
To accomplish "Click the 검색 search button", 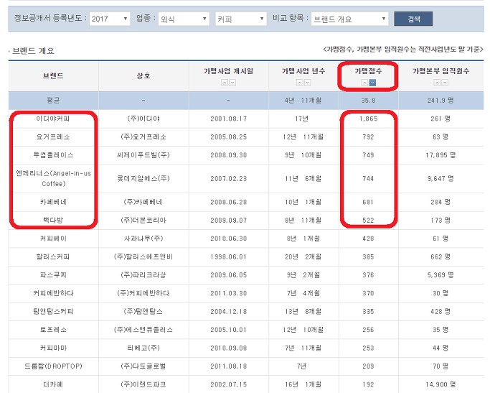I will pos(413,19).
